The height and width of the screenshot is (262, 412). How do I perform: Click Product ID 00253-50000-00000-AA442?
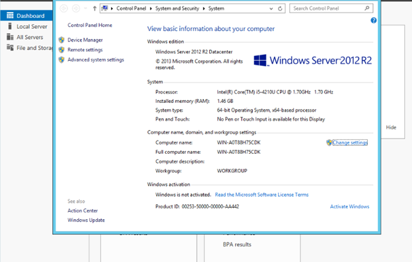[x=197, y=207]
